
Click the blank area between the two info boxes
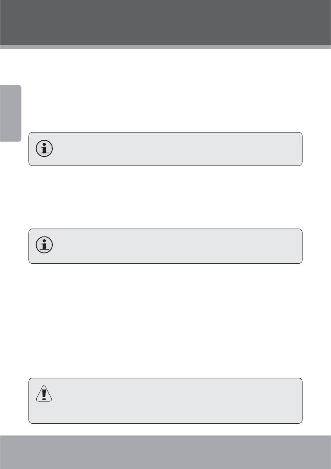click(x=165, y=197)
